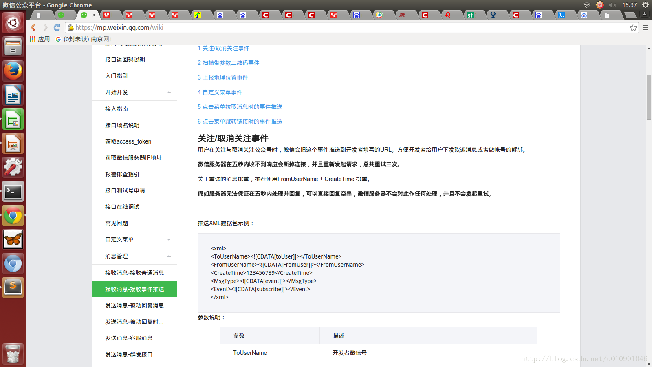Launch the Chromium browser icon

click(x=13, y=263)
